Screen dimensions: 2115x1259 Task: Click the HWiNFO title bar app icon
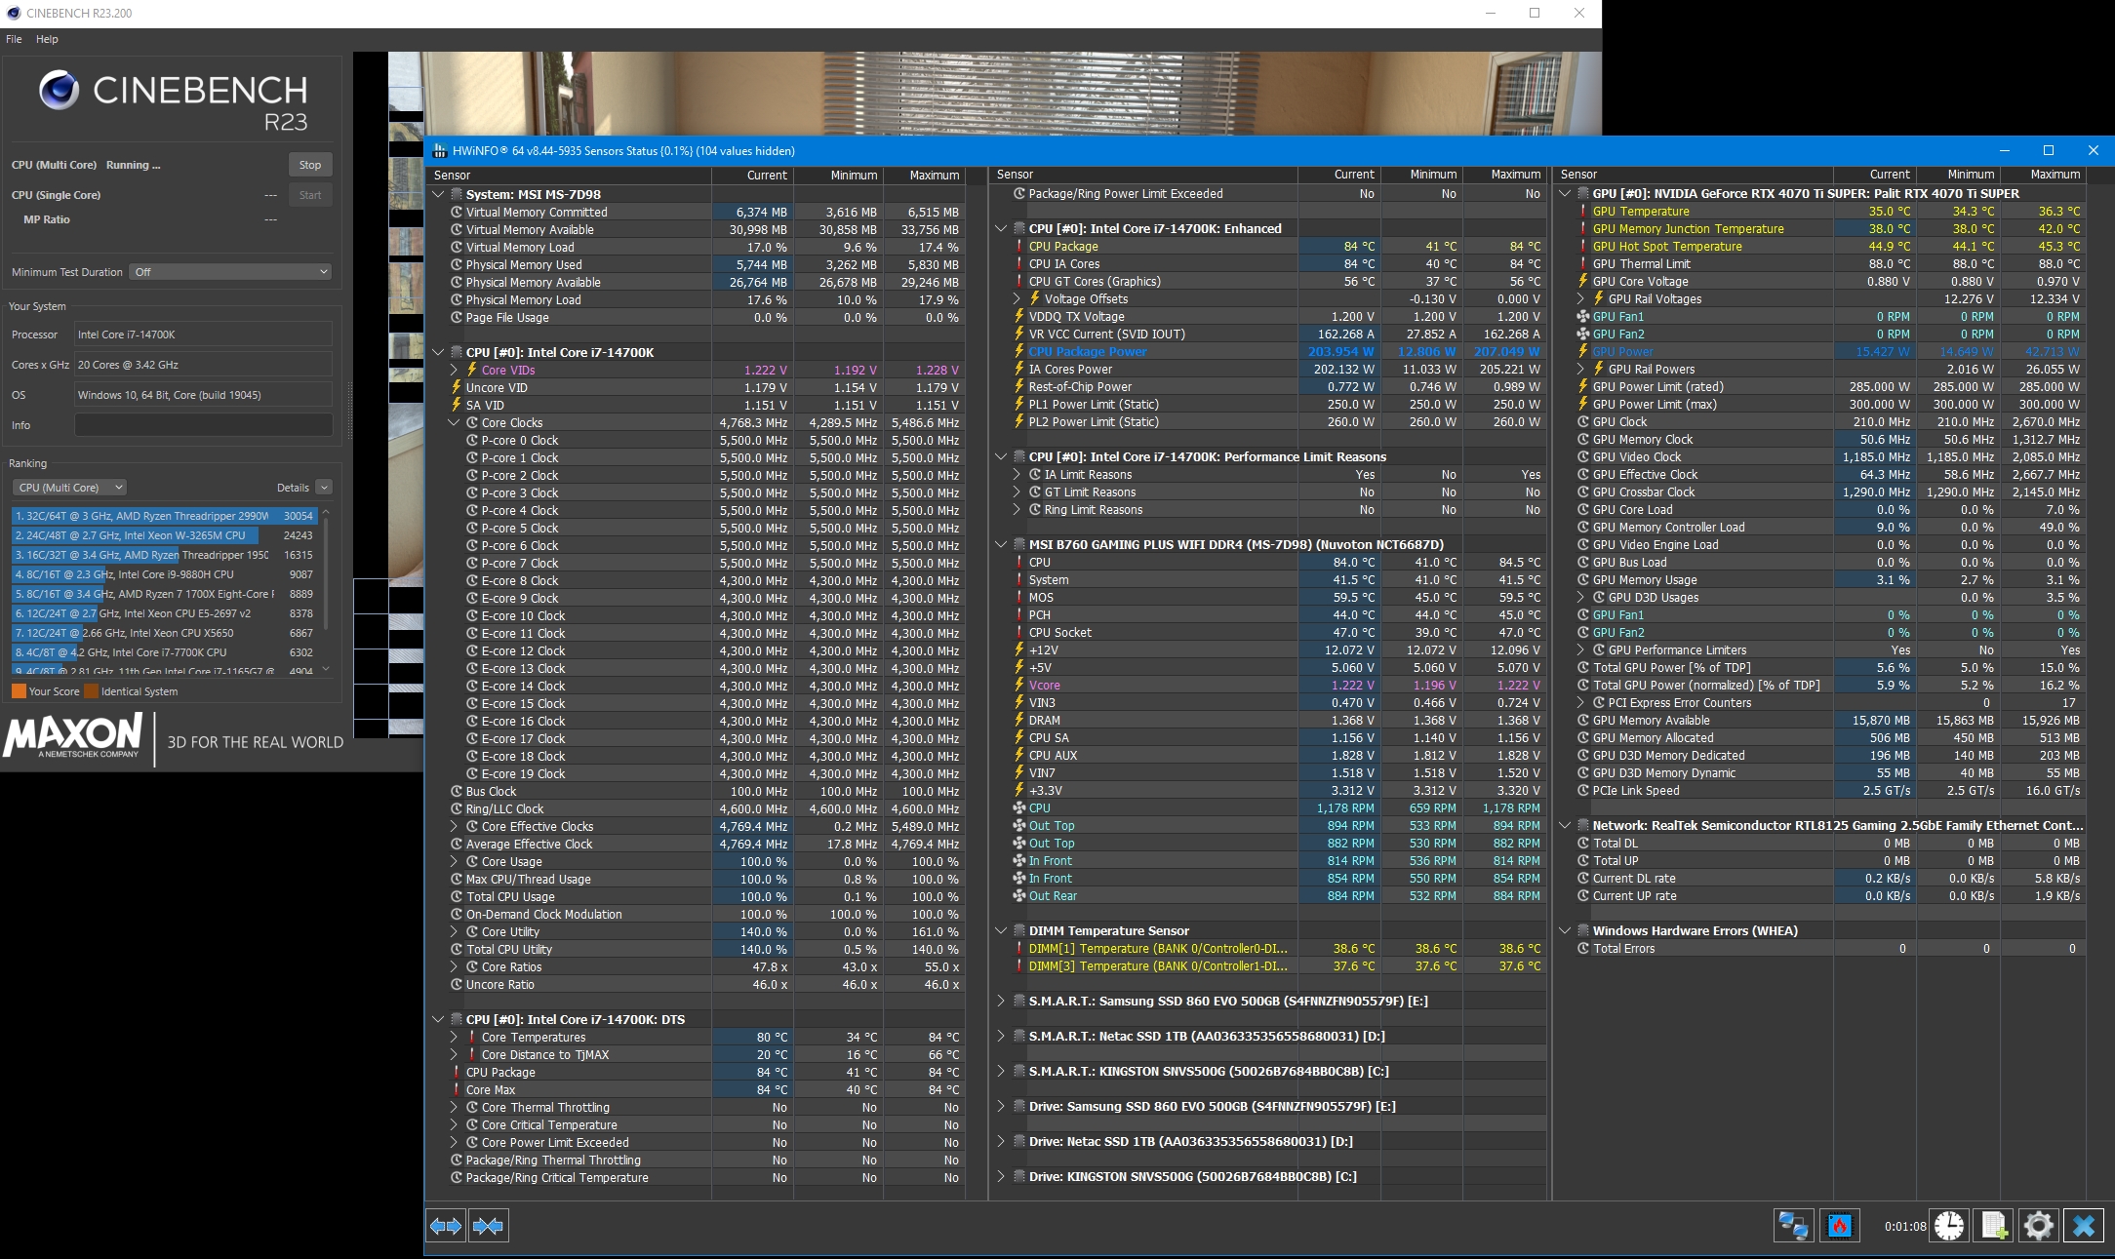click(x=440, y=151)
